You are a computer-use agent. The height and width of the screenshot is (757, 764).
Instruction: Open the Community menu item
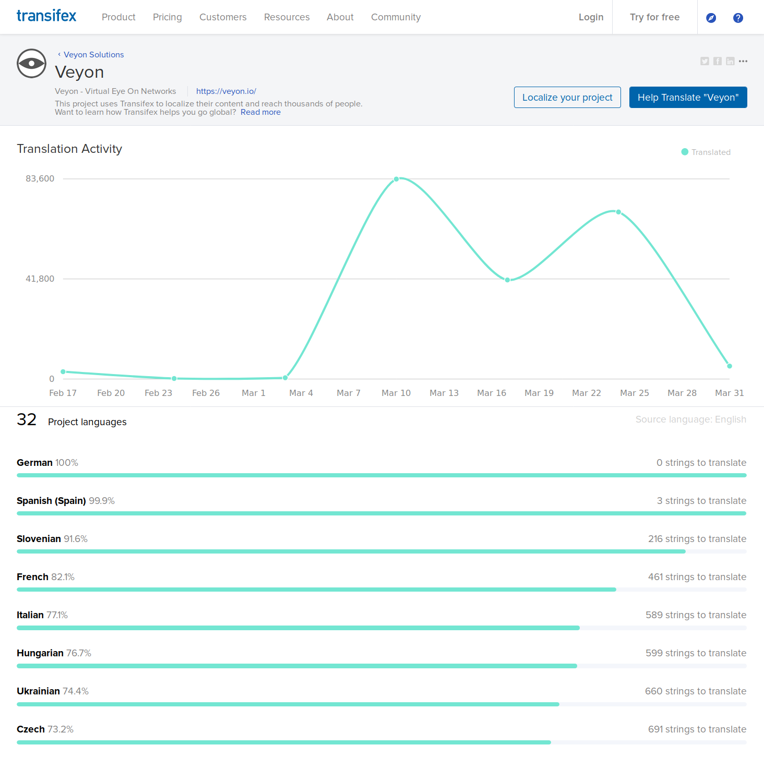coord(396,17)
